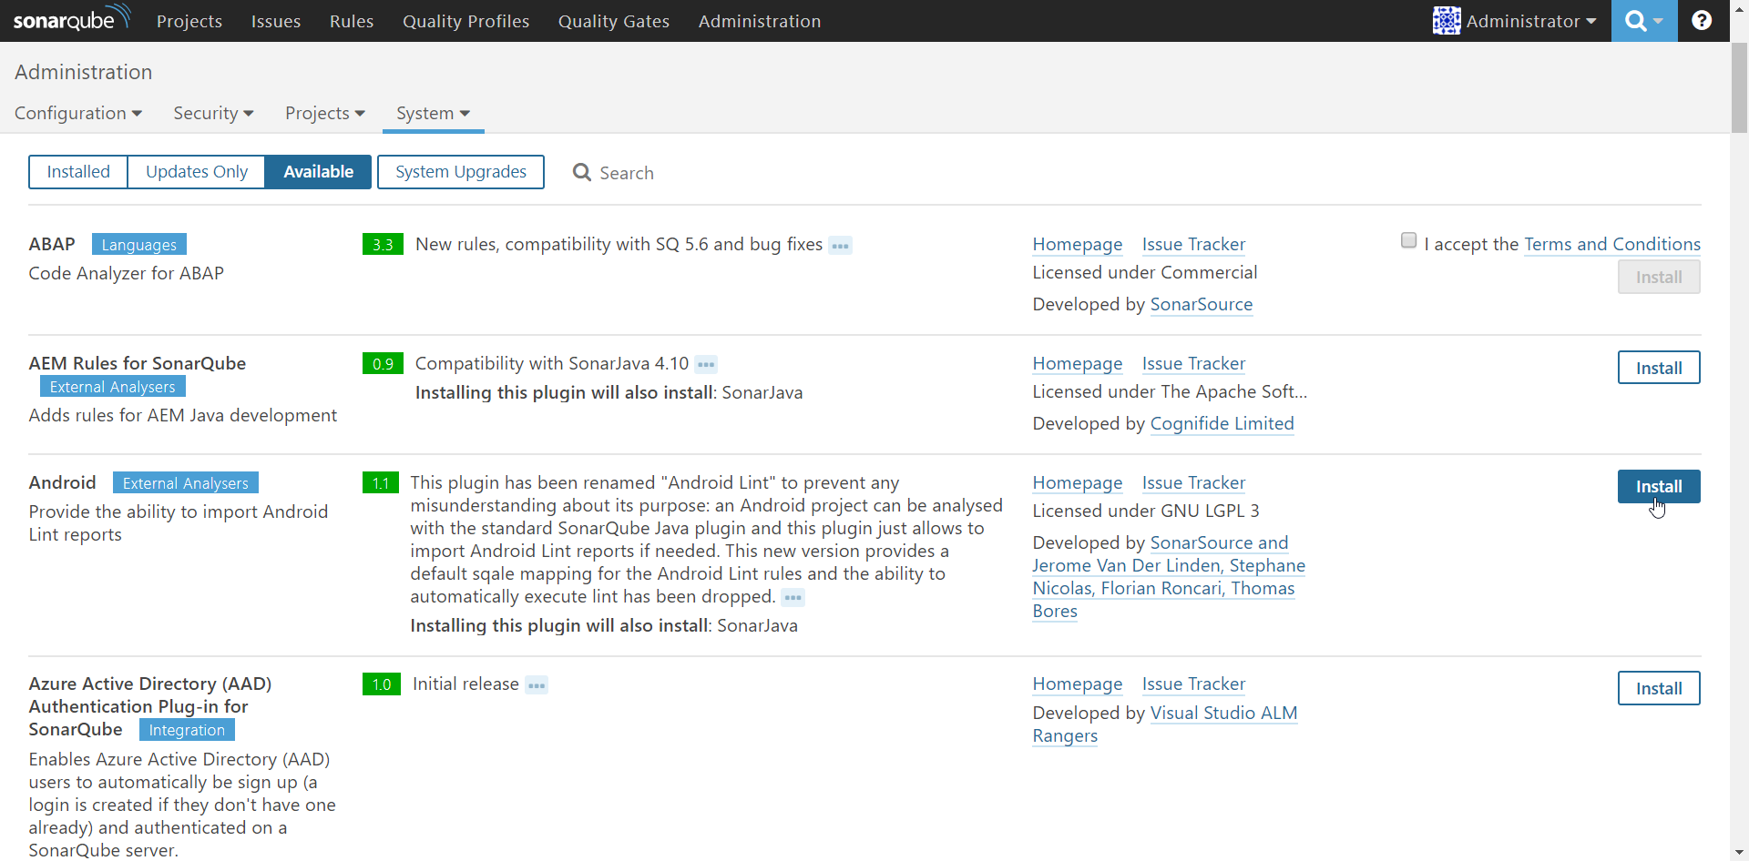Viewport: 1749px width, 861px height.
Task: Open ABAP Issue Tracker link
Action: (x=1193, y=244)
